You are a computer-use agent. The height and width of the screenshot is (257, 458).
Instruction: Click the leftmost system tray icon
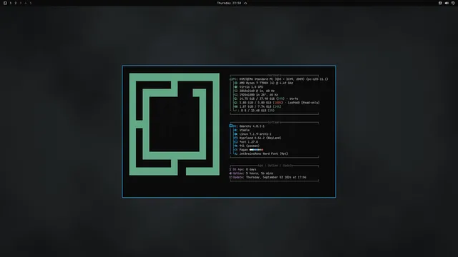pos(440,3)
